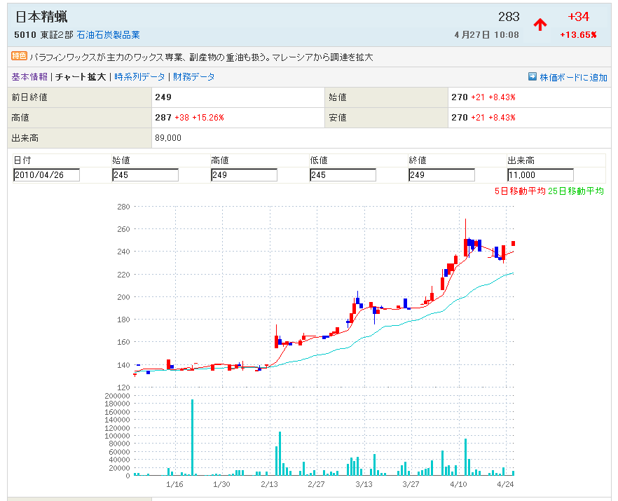618x501 pixels.
Task: Click the red up arrow price indicator
Action: [x=540, y=25]
